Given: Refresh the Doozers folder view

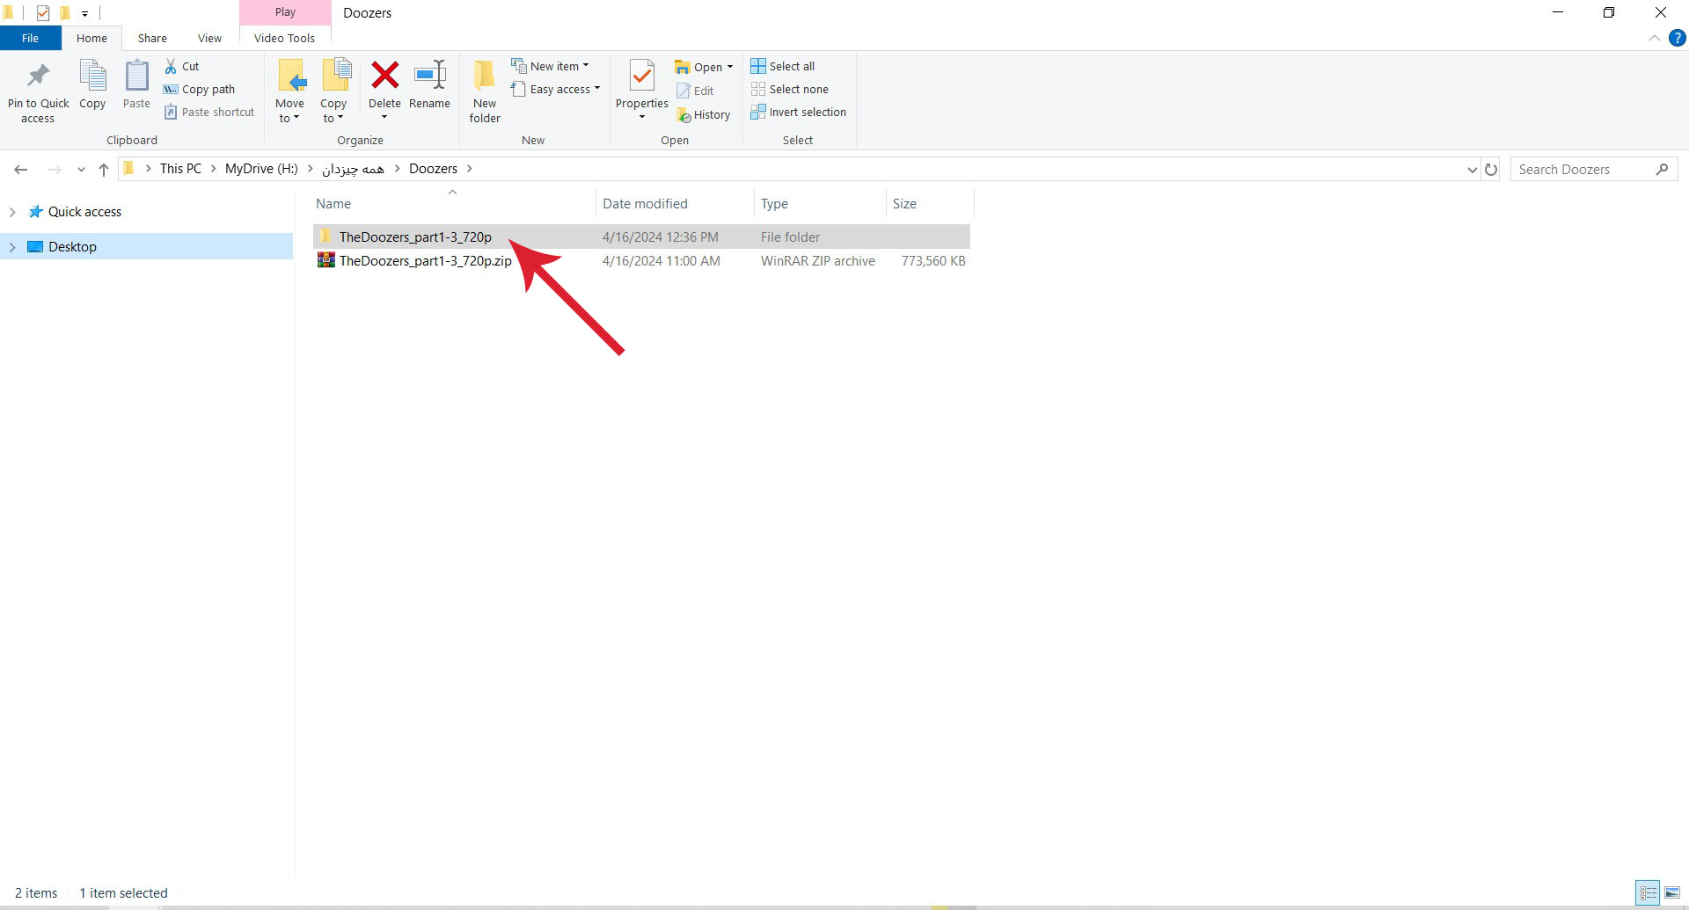Looking at the screenshot, I should (x=1491, y=169).
